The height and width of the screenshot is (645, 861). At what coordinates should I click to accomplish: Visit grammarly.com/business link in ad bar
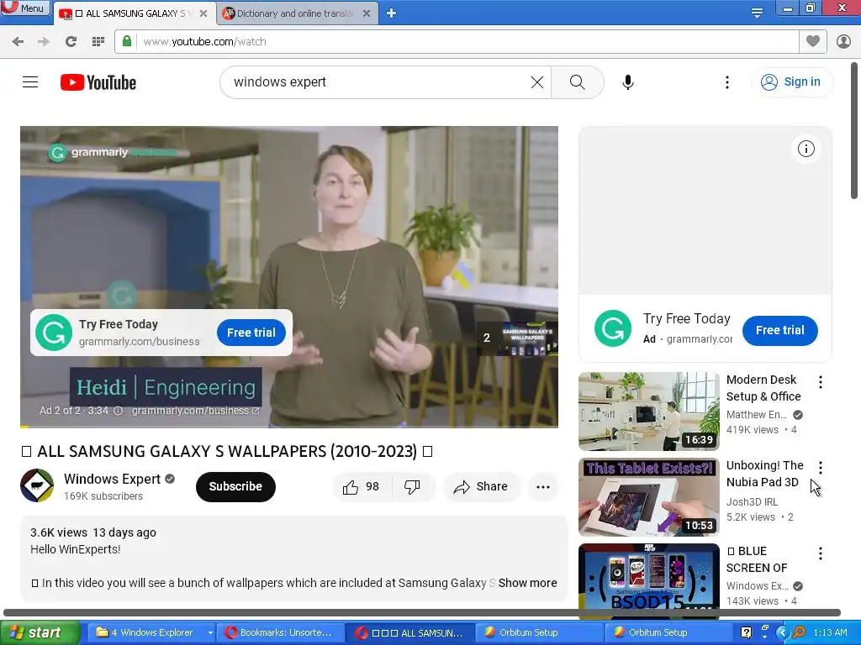pyautogui.click(x=195, y=411)
